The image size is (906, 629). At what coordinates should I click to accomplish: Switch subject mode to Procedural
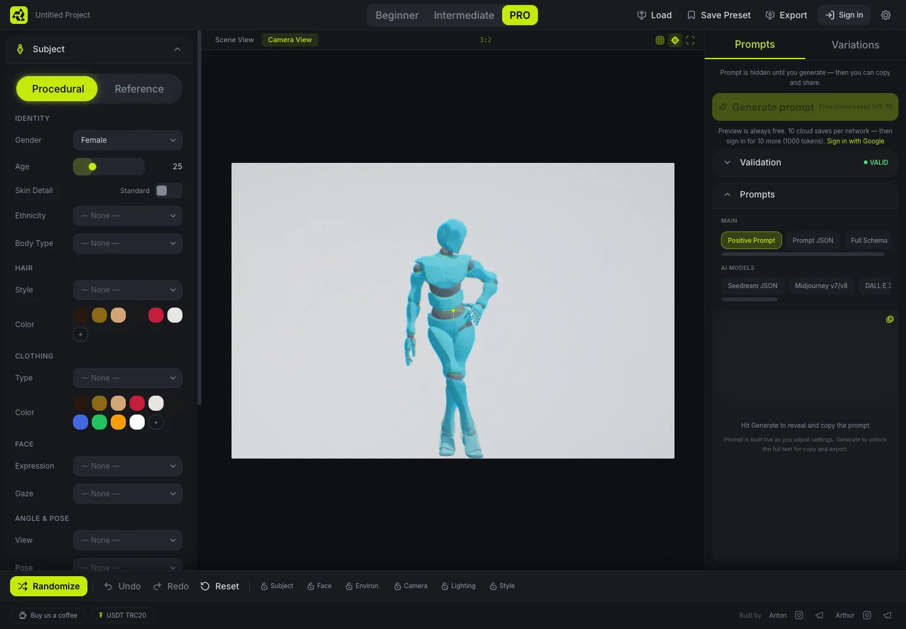click(x=57, y=89)
